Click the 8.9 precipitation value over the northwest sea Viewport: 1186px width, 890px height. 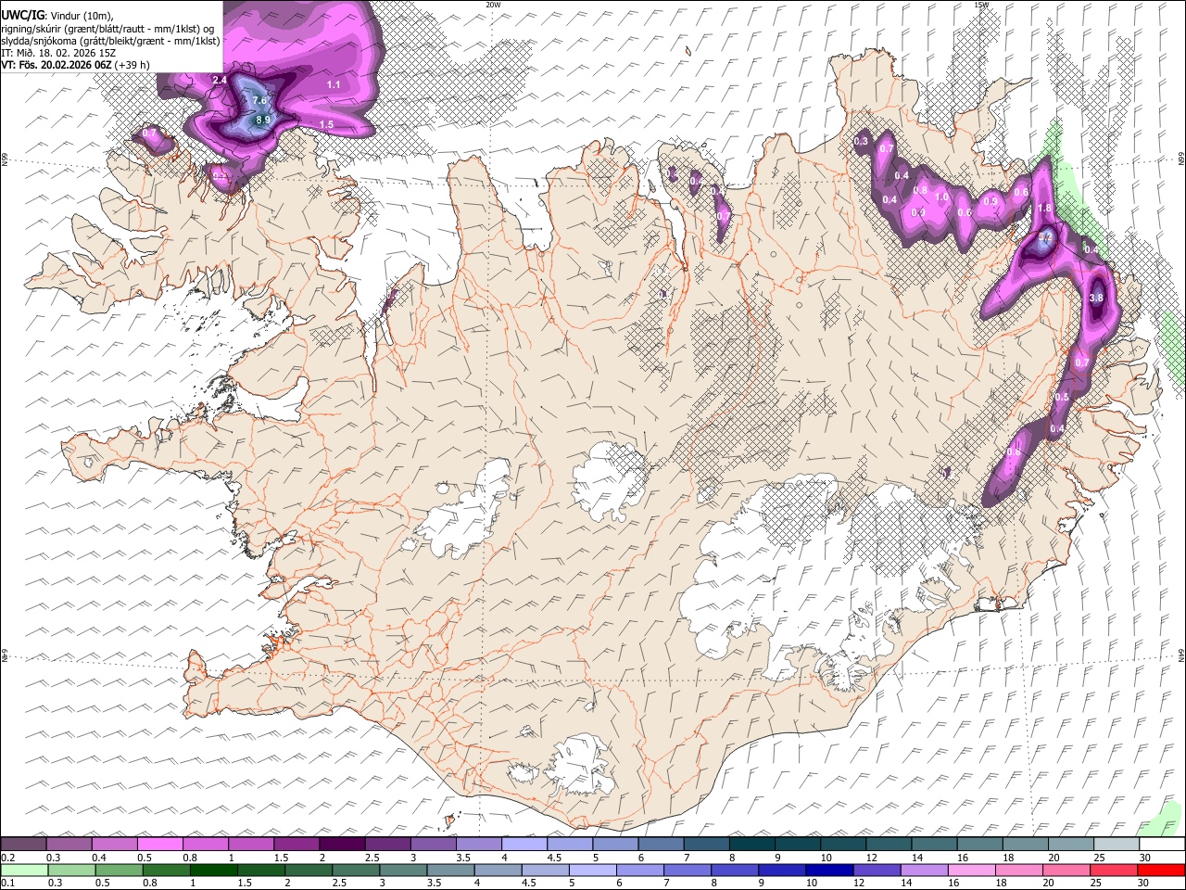point(263,120)
